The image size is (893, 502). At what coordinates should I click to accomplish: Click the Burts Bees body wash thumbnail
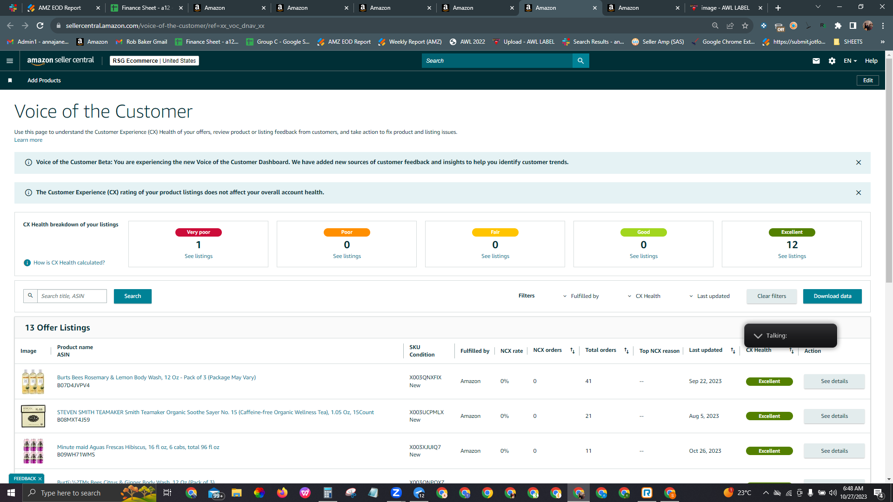pos(33,382)
